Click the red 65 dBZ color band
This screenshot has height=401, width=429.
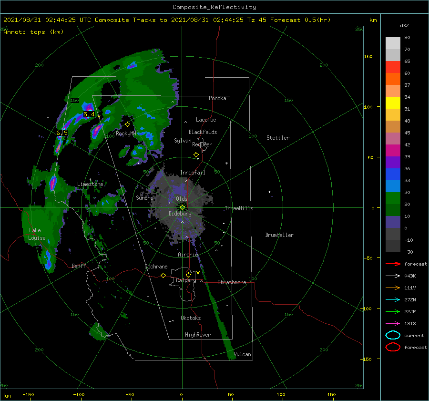[393, 67]
